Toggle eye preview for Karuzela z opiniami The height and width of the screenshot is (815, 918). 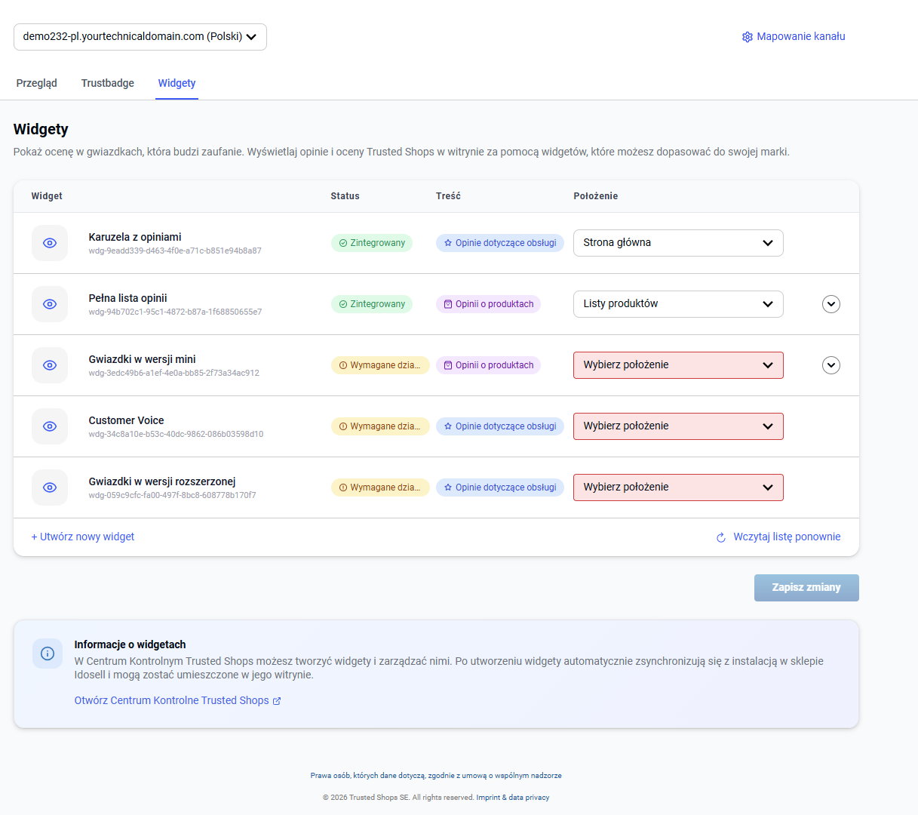(x=50, y=243)
